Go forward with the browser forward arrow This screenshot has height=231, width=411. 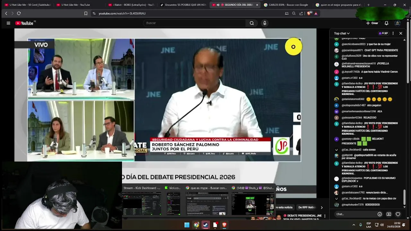point(13,13)
